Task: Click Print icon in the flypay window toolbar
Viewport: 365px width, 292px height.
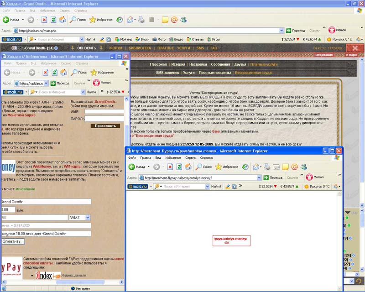Action: point(266,167)
